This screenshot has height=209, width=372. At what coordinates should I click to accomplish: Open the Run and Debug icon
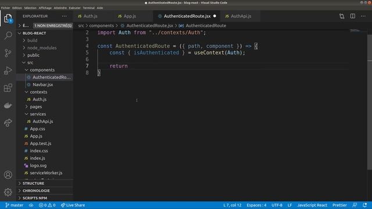coord(8,70)
